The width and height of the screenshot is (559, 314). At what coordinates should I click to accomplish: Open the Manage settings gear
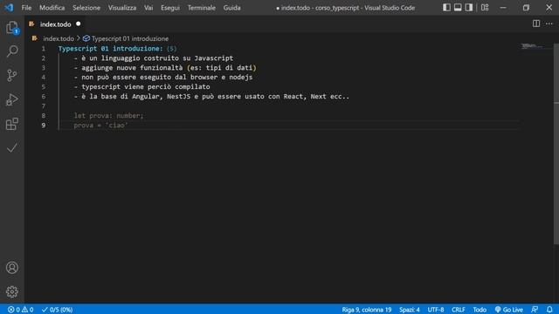(12, 291)
